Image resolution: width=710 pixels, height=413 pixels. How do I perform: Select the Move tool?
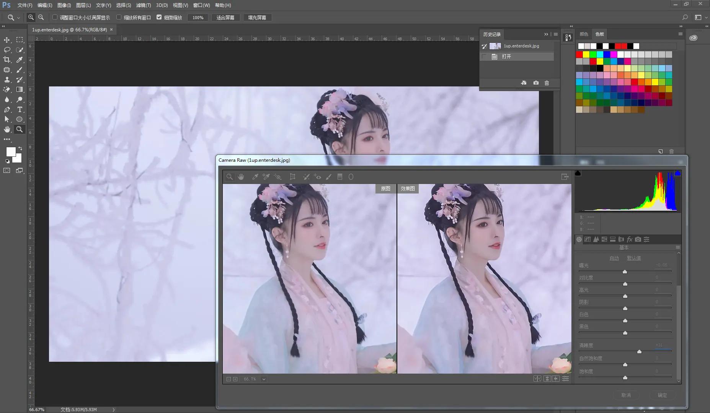coord(7,40)
